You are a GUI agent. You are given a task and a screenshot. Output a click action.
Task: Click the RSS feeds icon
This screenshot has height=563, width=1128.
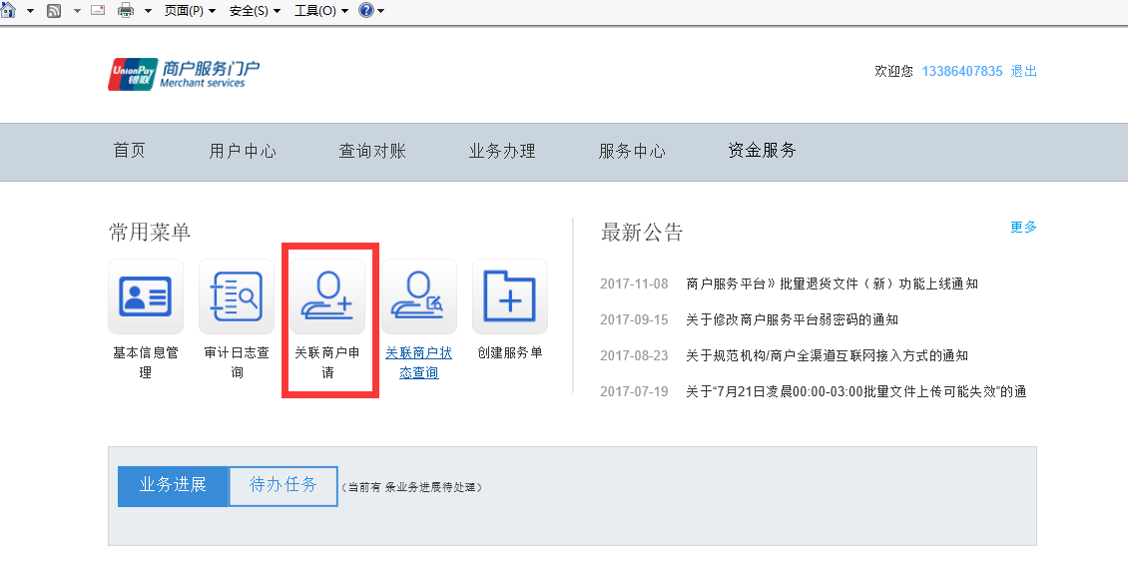click(54, 10)
